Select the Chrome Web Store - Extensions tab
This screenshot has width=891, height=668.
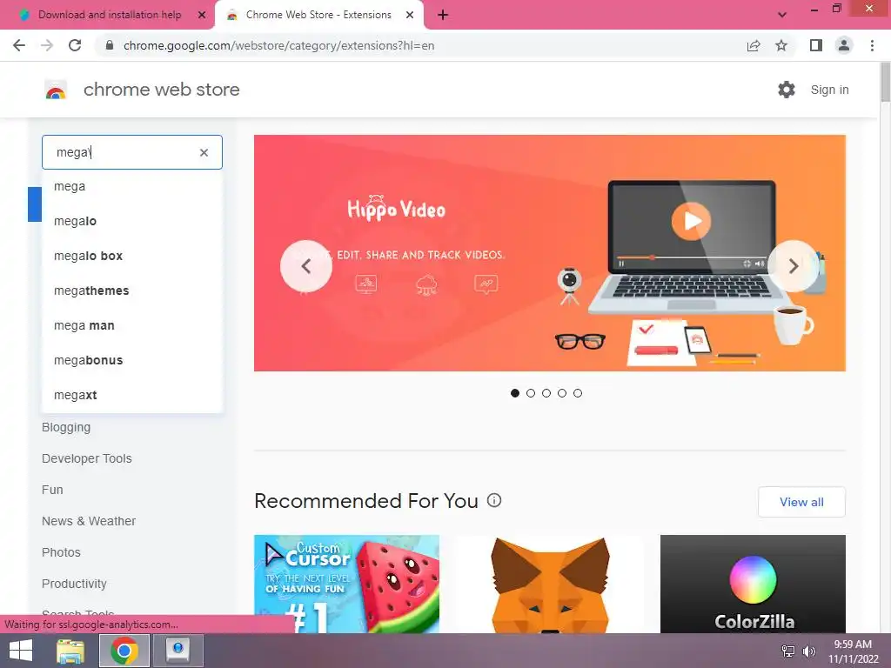tap(318, 15)
